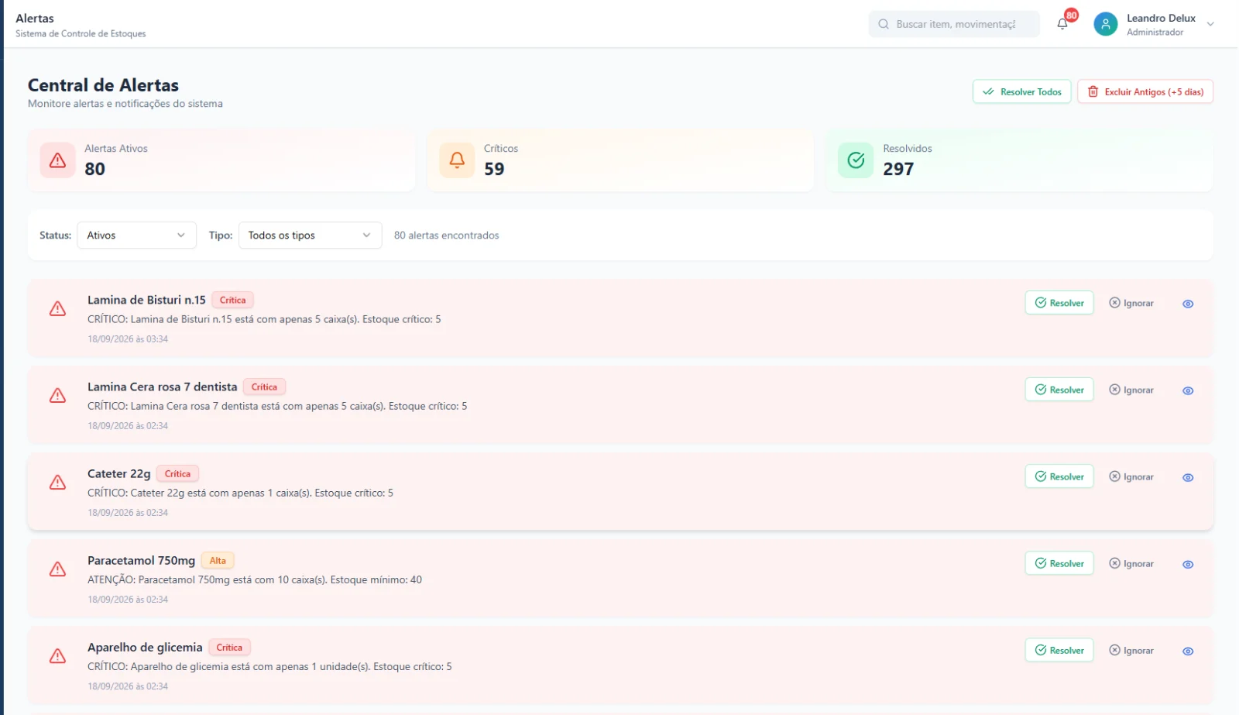Viewport: 1239px width, 715px height.
Task: Click the Leandro Delux user avatar icon
Action: (x=1105, y=24)
